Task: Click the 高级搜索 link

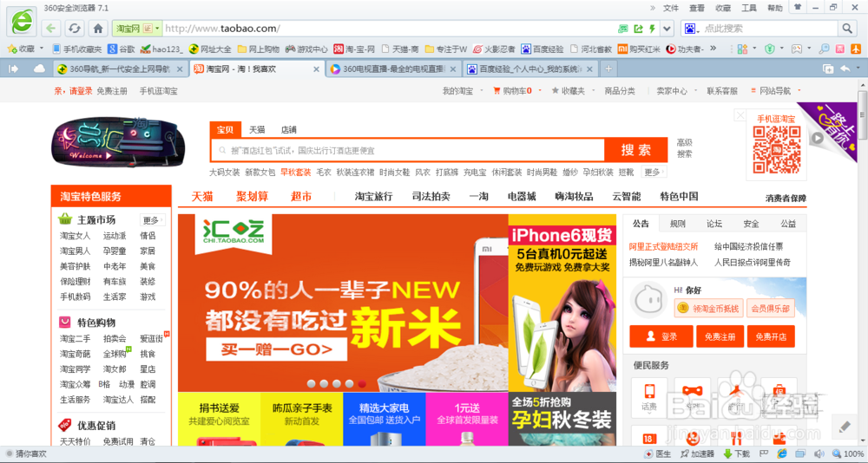Action: [x=685, y=148]
